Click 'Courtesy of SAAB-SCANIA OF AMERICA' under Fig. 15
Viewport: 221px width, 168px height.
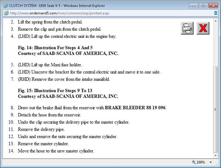tap(68, 96)
